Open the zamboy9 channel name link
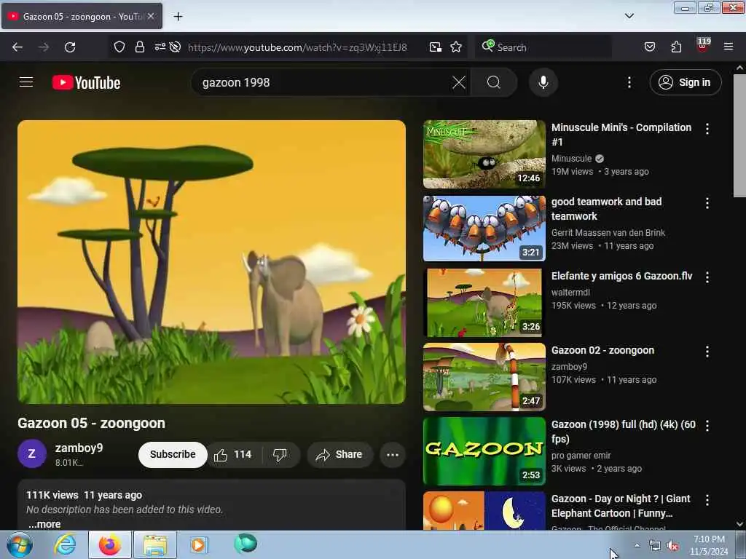The image size is (746, 559). [x=79, y=448]
